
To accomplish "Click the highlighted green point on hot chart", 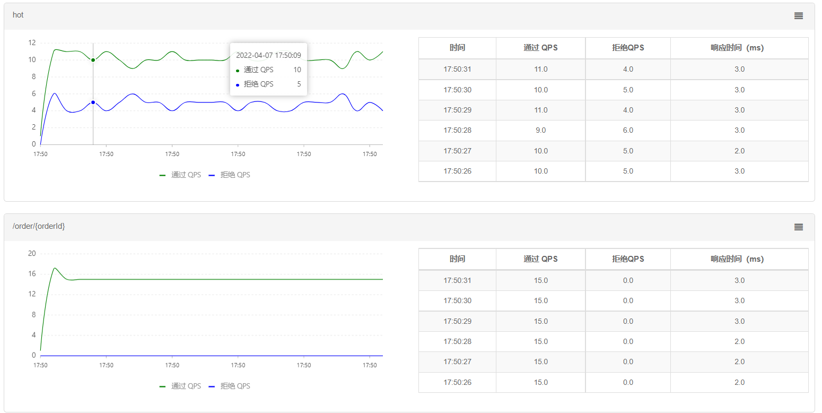I will [93, 60].
